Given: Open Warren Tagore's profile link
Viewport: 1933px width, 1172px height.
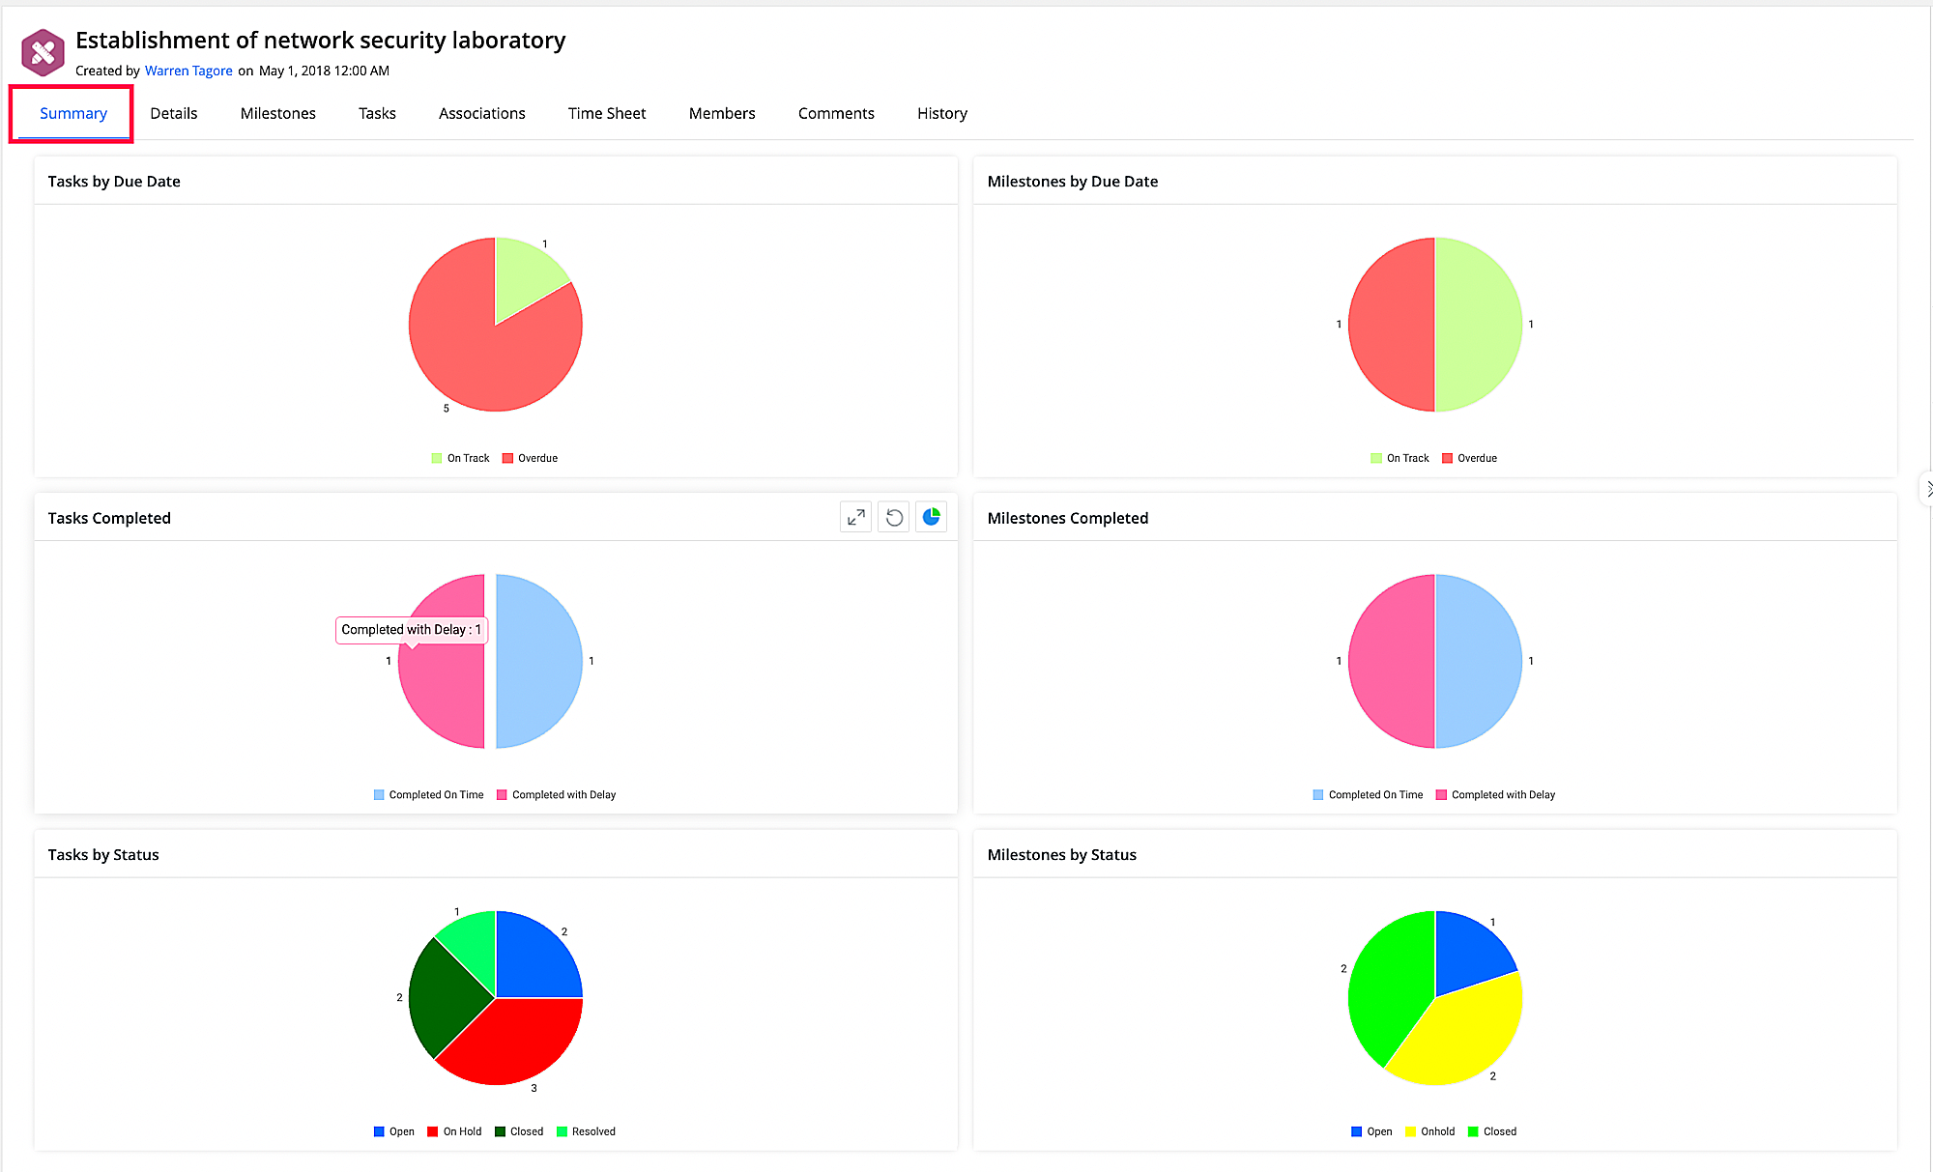Looking at the screenshot, I should click(x=188, y=71).
